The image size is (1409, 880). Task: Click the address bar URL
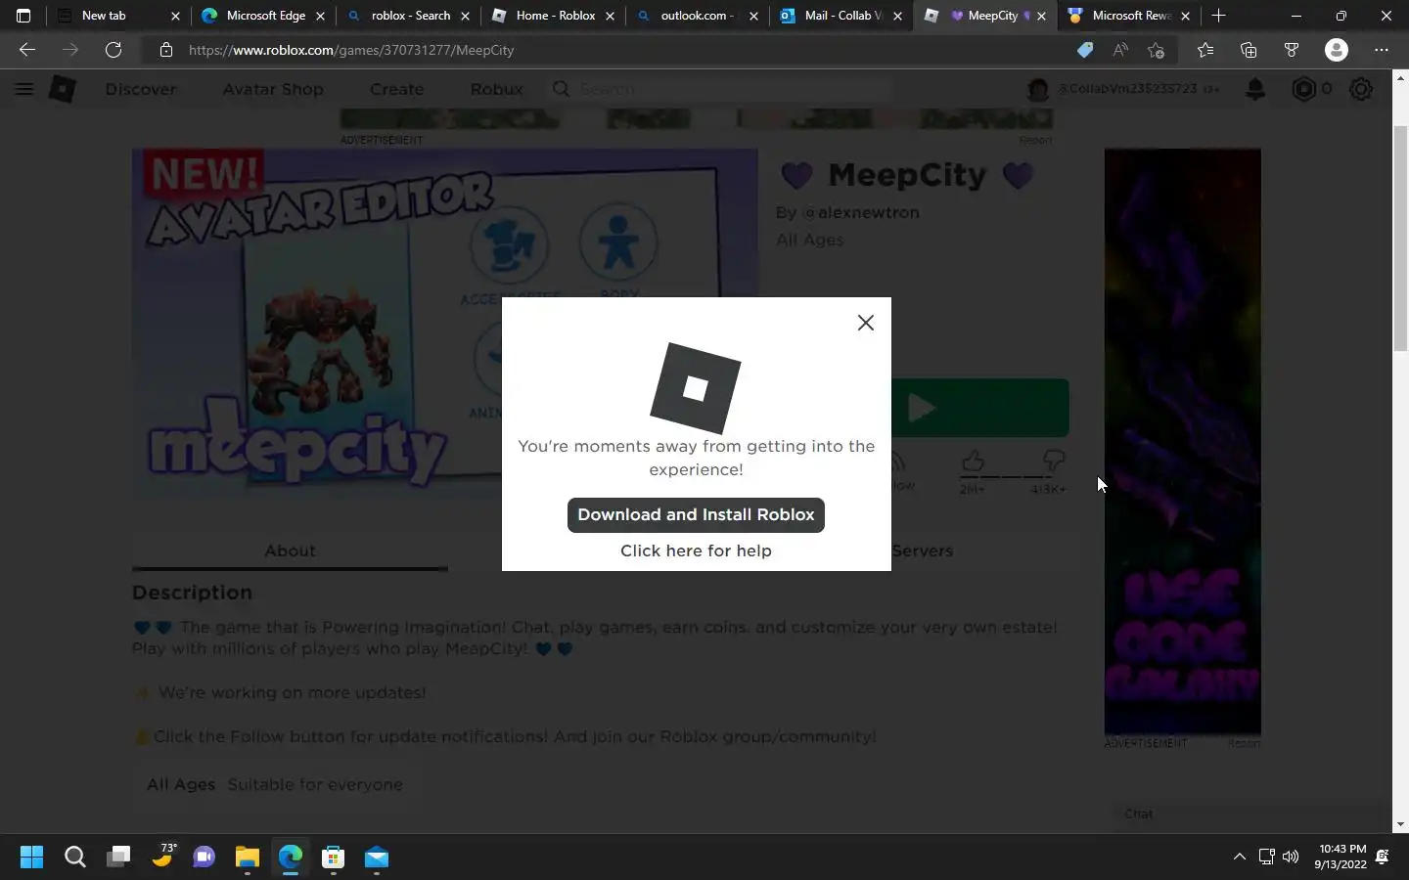coord(351,50)
